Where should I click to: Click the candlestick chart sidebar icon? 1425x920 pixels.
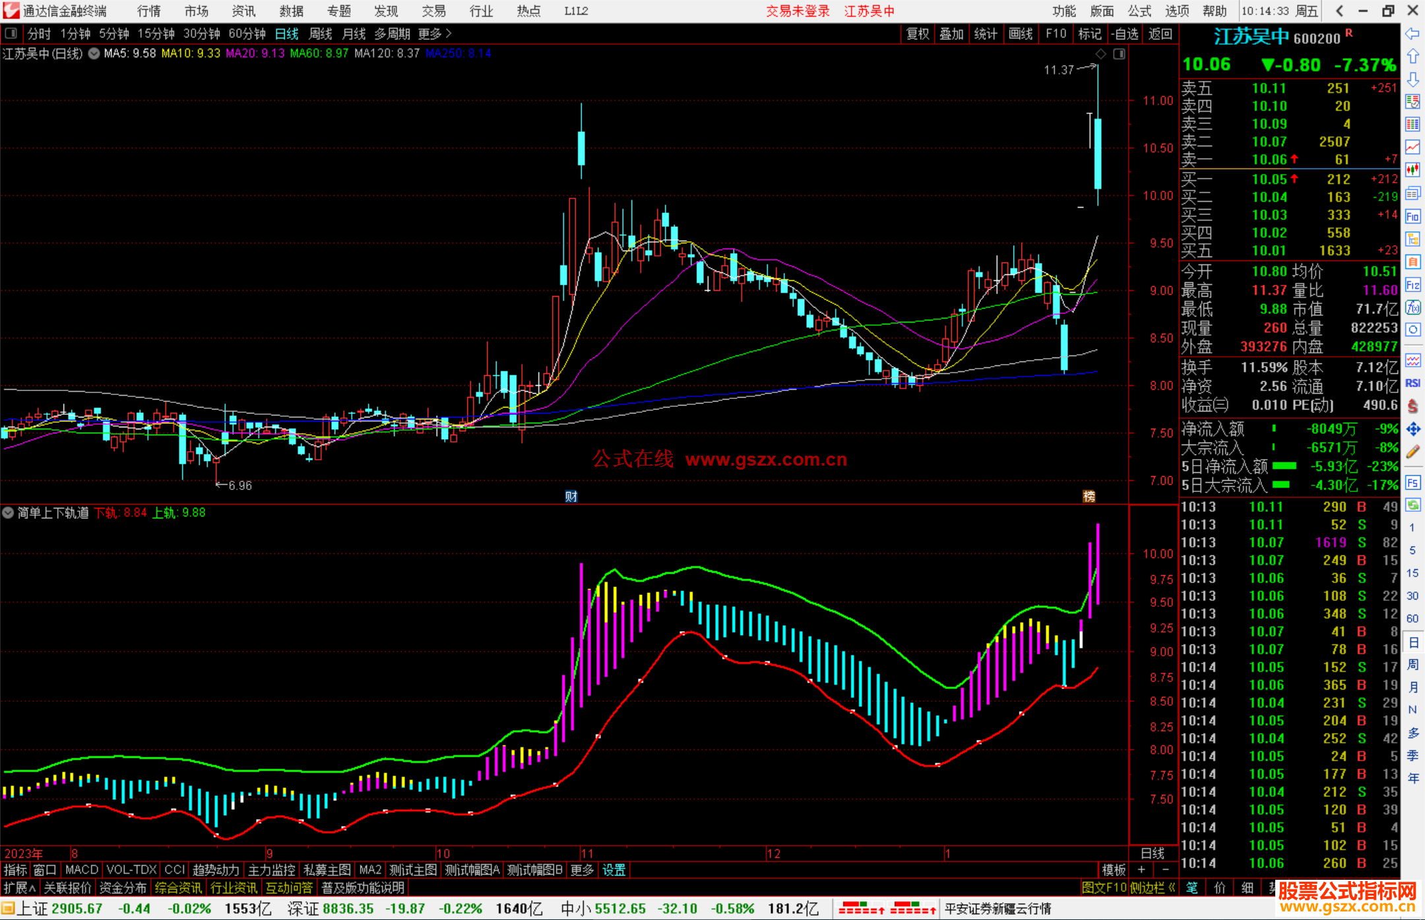[x=1412, y=170]
